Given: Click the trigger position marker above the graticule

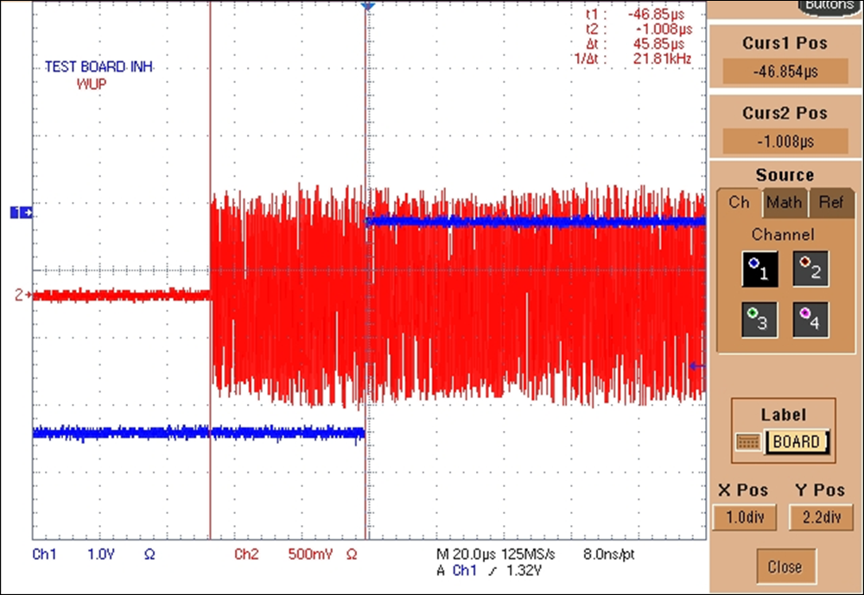Looking at the screenshot, I should point(366,7).
